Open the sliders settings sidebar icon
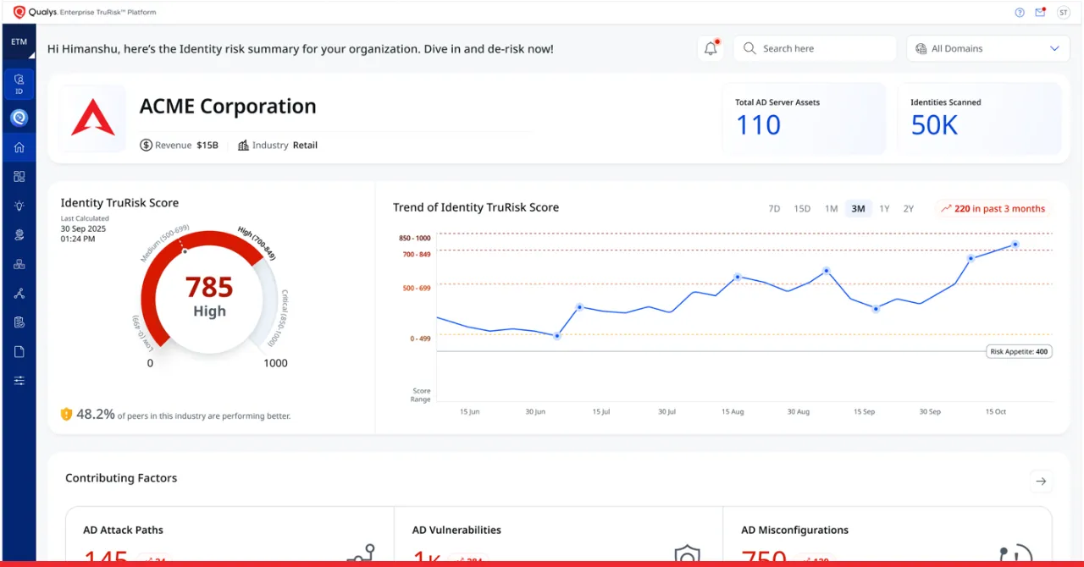The width and height of the screenshot is (1084, 567). pyautogui.click(x=19, y=381)
